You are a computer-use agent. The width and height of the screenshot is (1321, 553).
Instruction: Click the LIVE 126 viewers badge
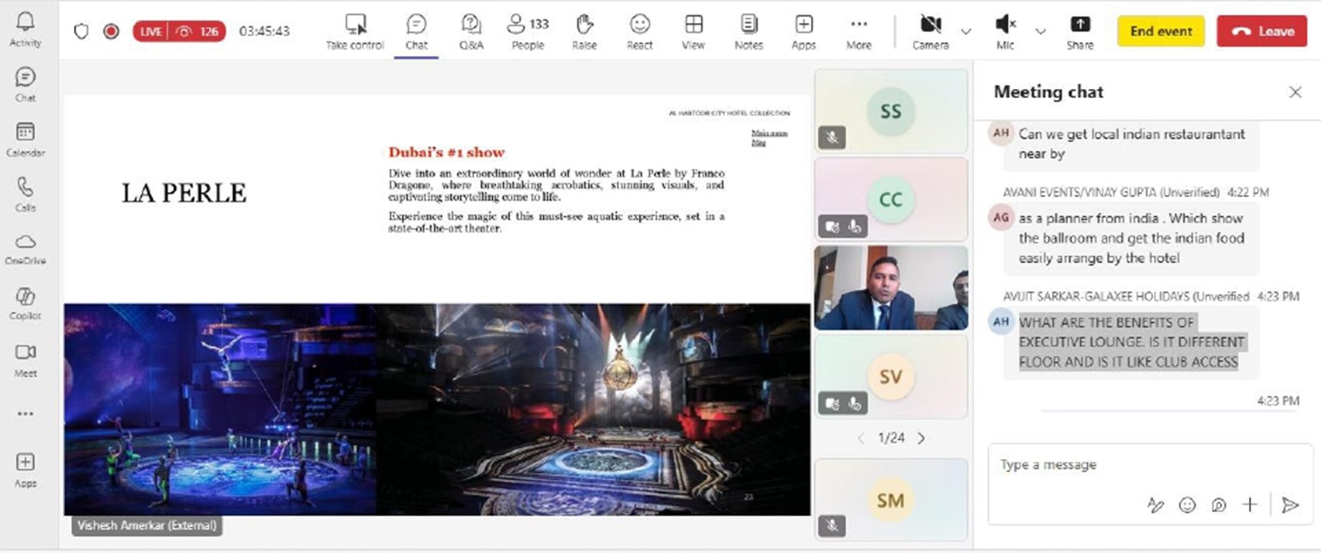tap(179, 31)
